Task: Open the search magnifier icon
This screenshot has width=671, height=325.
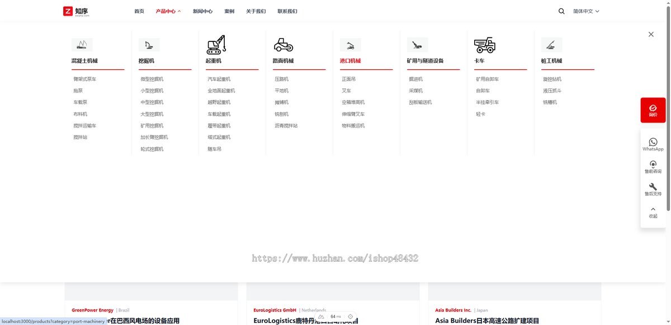Action: pos(561,11)
